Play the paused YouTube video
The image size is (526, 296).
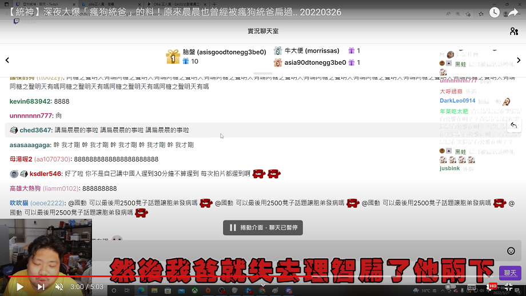(x=20, y=287)
